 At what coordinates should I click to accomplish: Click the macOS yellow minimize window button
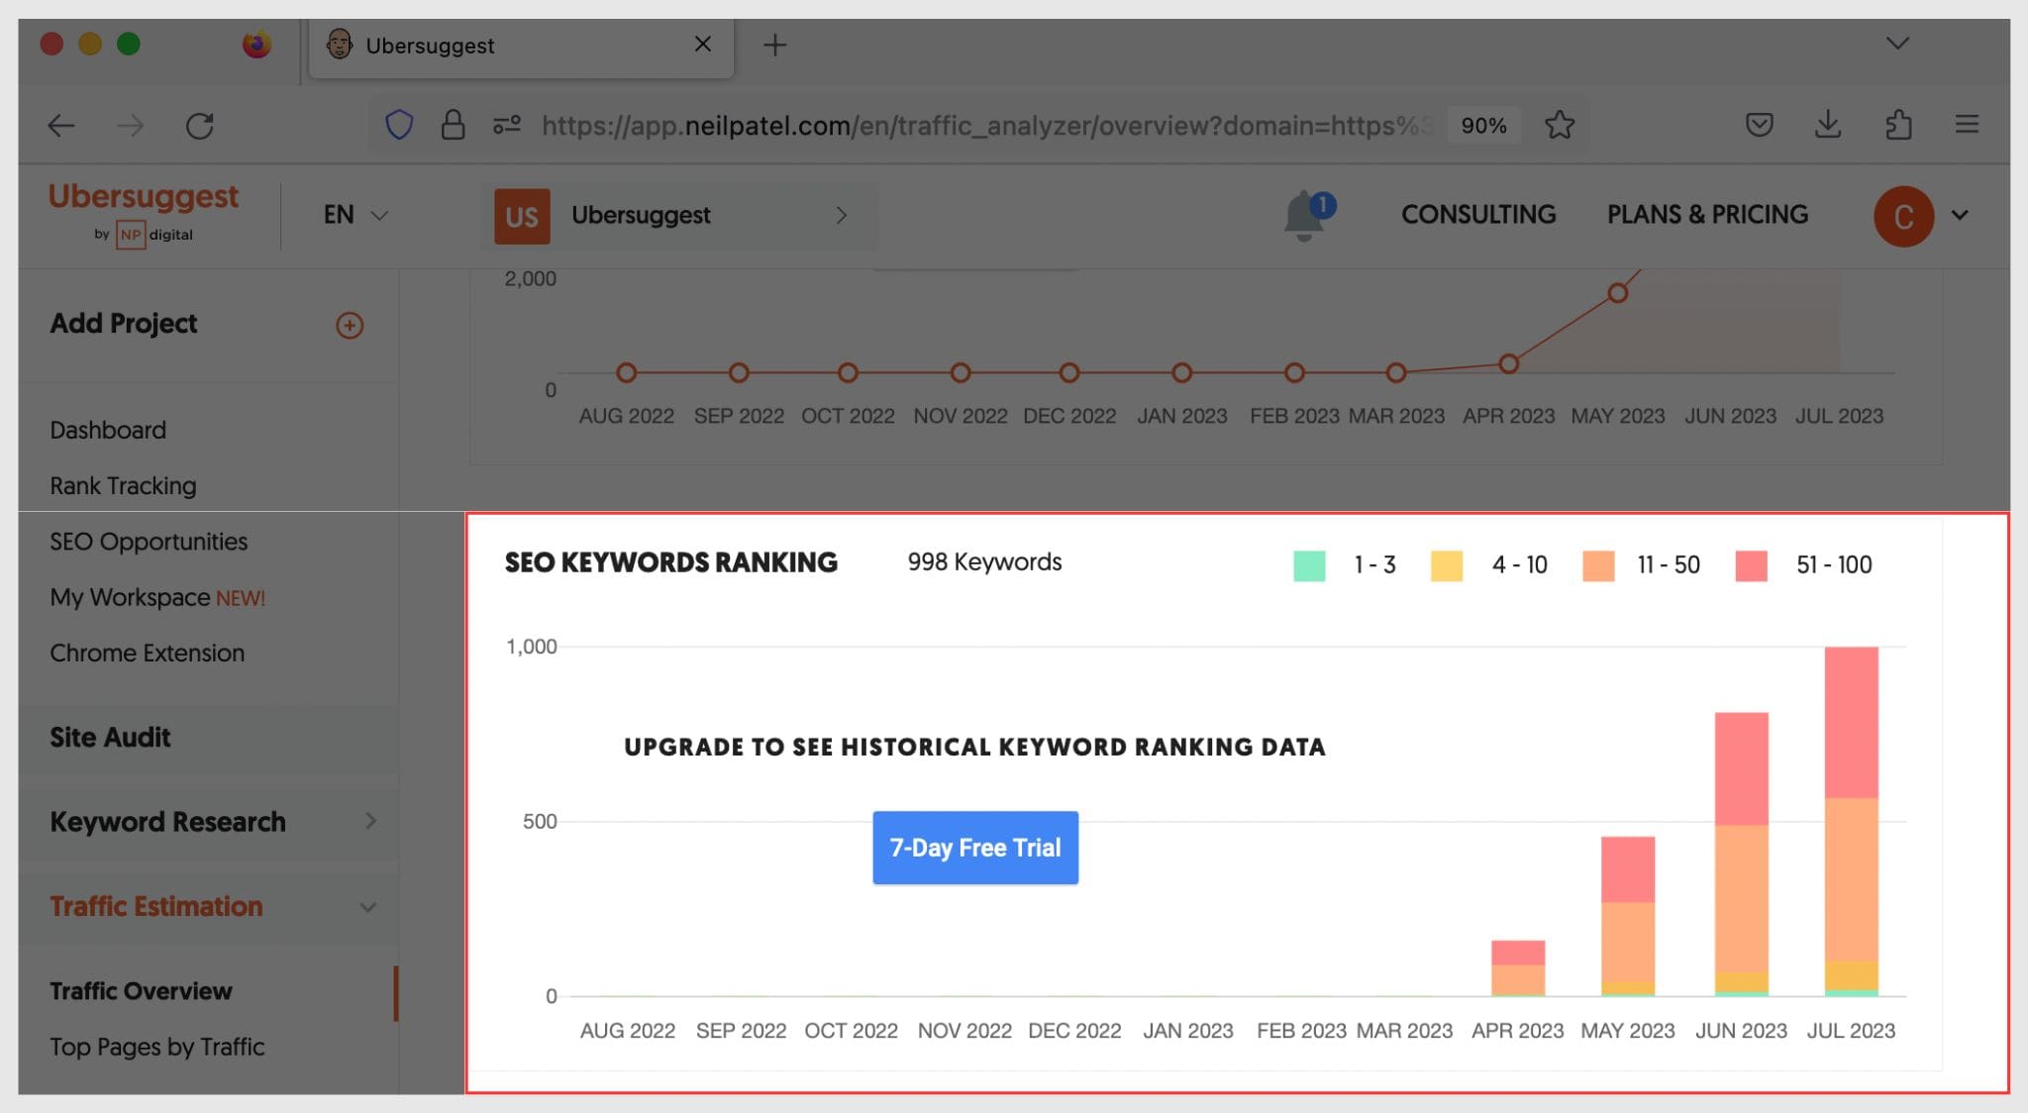[x=90, y=45]
